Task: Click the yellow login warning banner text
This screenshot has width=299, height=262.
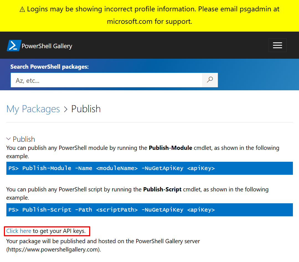Action: (x=149, y=15)
